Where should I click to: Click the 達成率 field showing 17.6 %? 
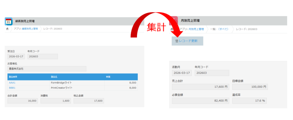tap(250, 100)
